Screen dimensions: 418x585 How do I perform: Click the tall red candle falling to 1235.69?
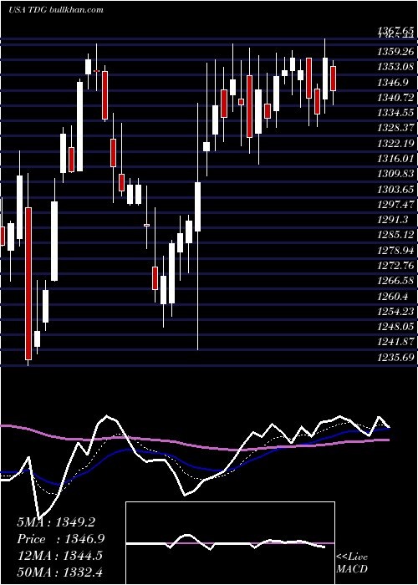point(28,283)
